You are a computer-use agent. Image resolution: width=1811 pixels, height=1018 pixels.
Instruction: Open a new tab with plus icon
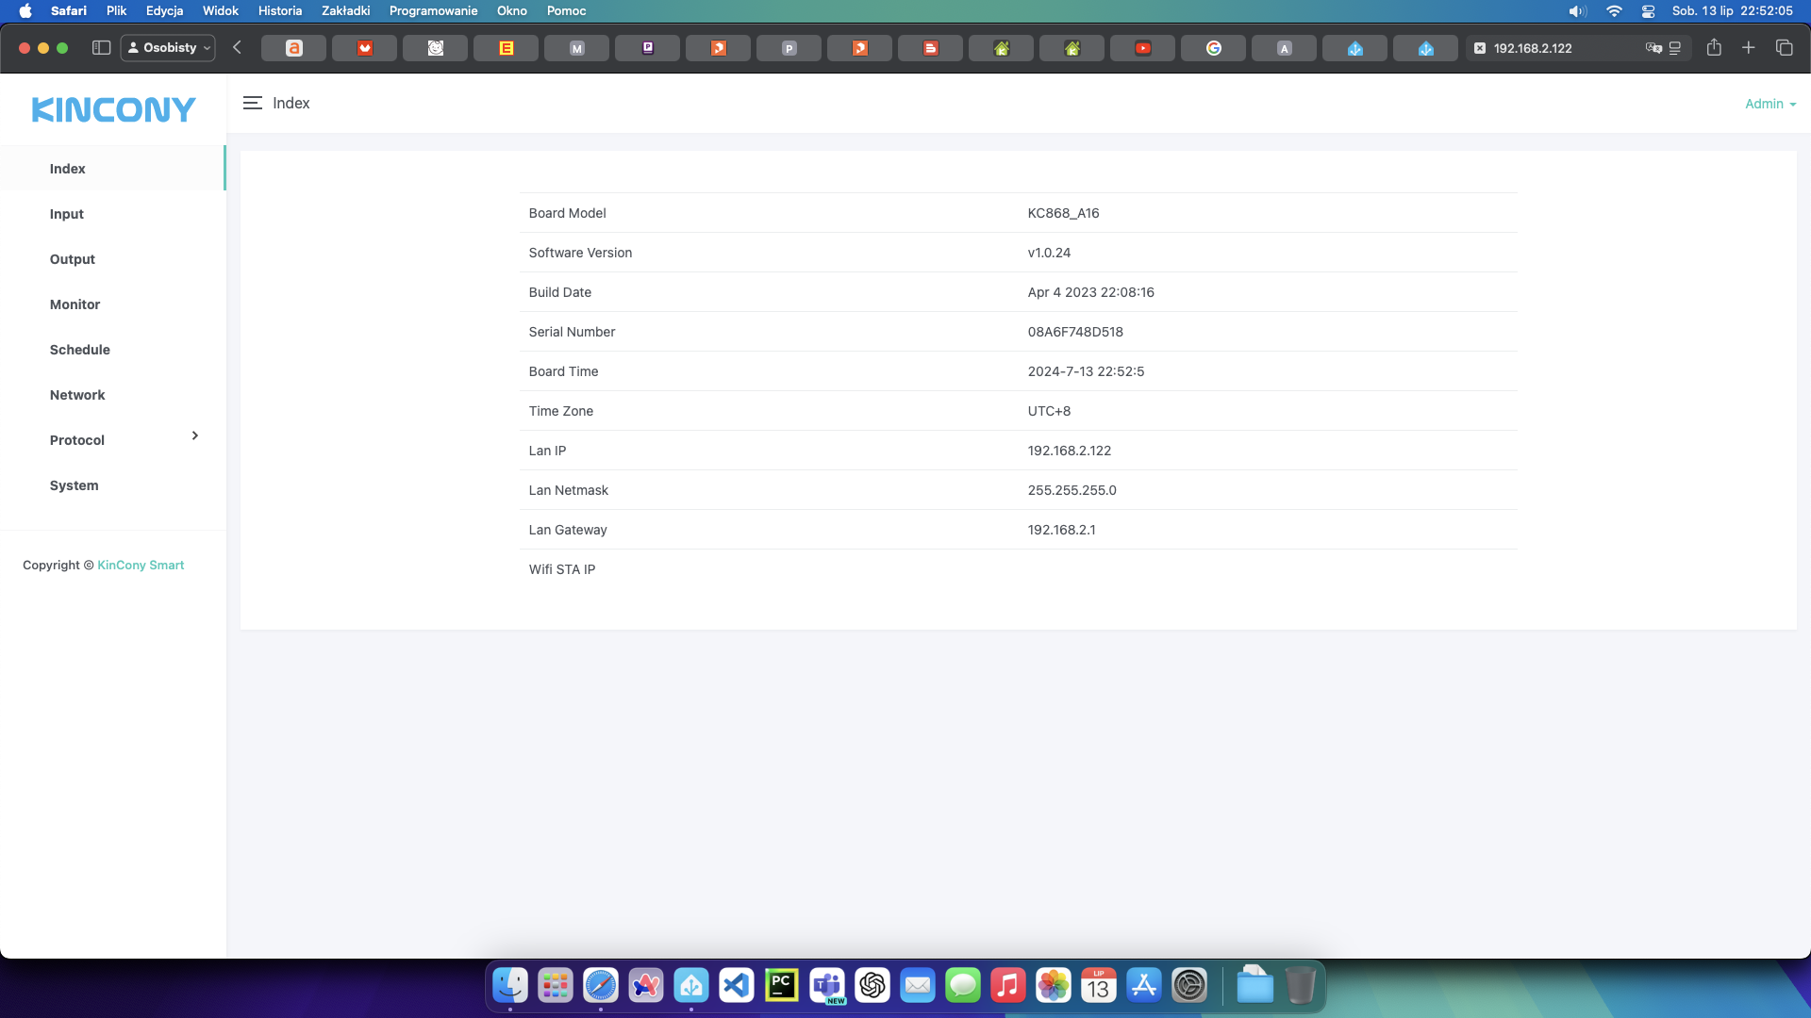click(x=1749, y=48)
